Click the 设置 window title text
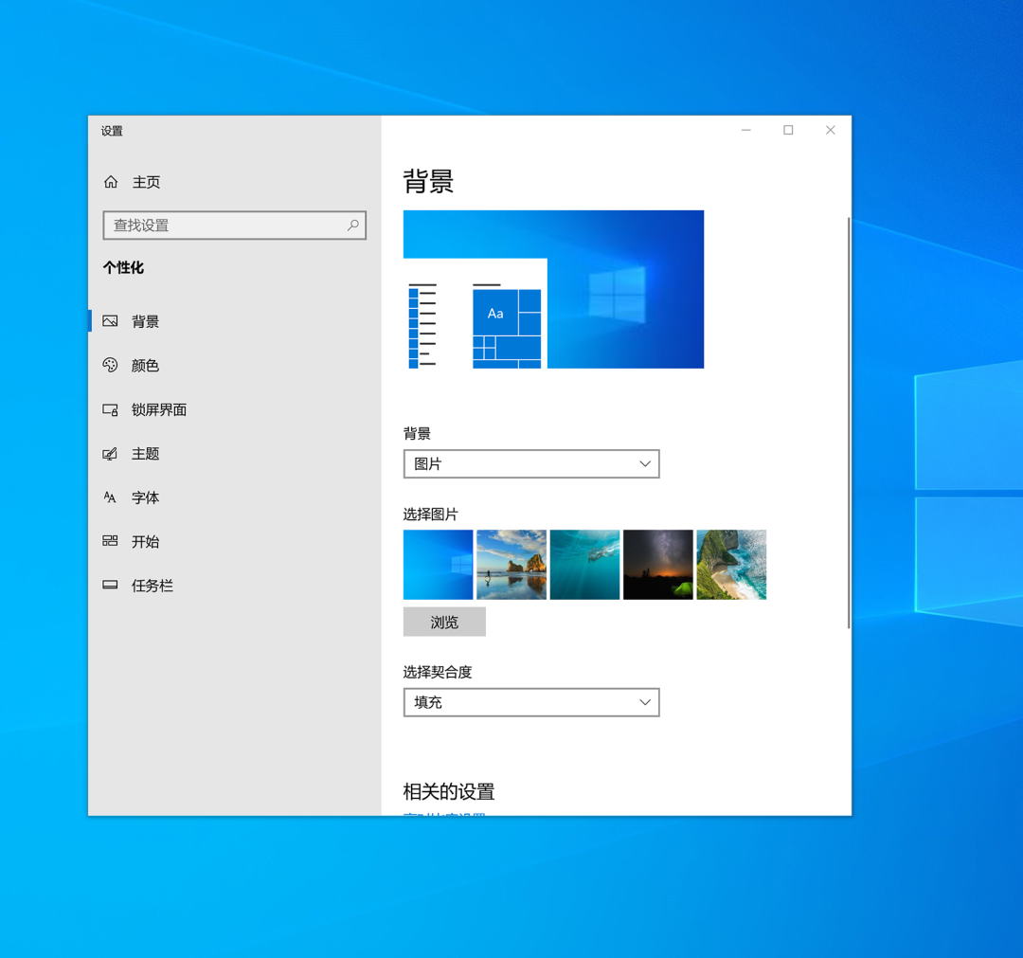This screenshot has height=958, width=1023. (x=112, y=131)
